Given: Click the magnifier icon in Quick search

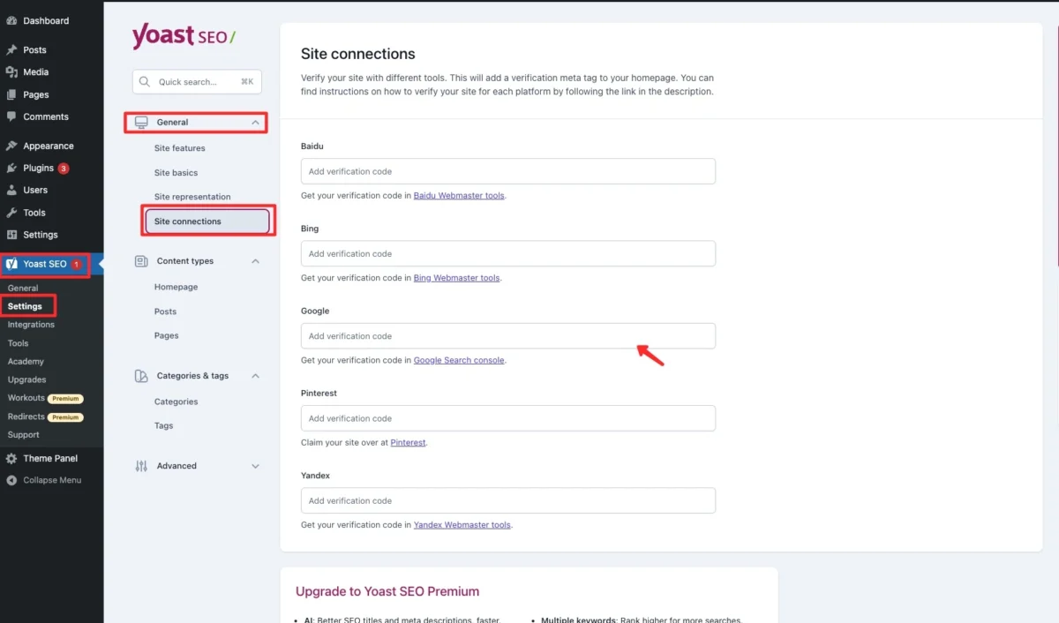Looking at the screenshot, I should point(146,82).
